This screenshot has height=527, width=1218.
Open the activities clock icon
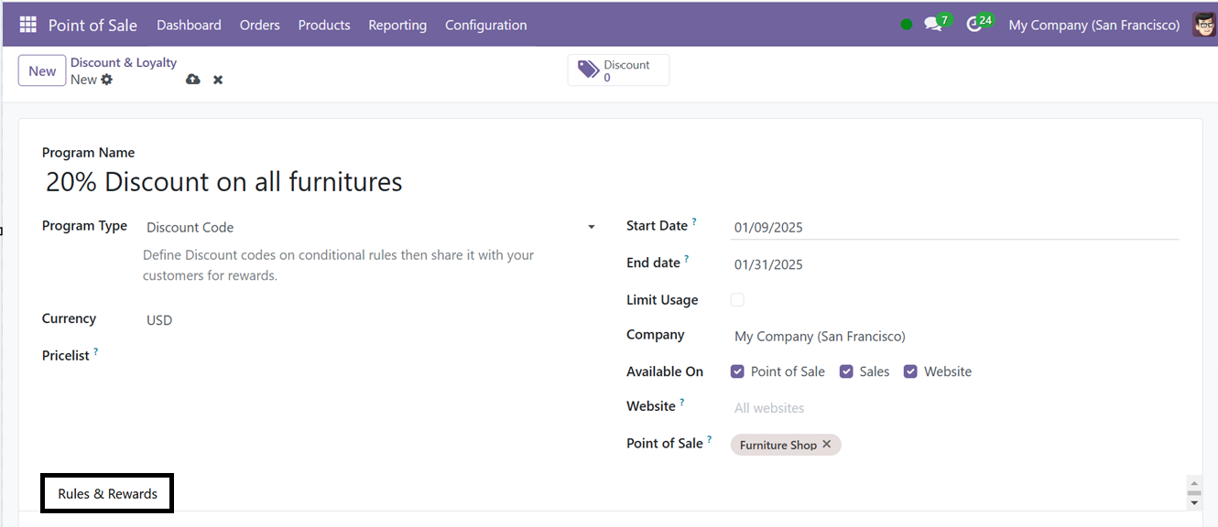(x=974, y=25)
